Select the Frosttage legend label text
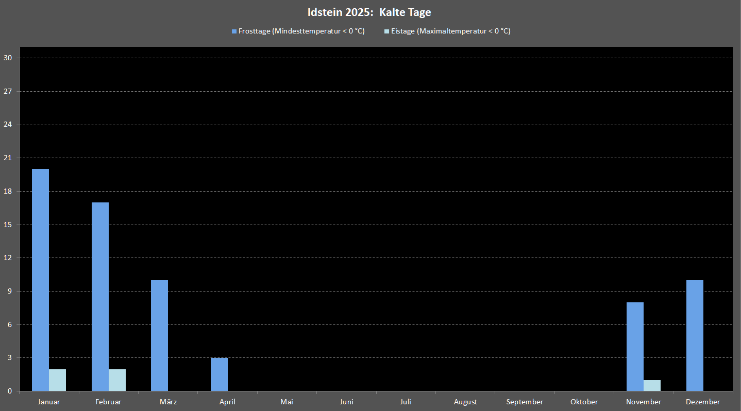The height and width of the screenshot is (411, 741). (301, 31)
